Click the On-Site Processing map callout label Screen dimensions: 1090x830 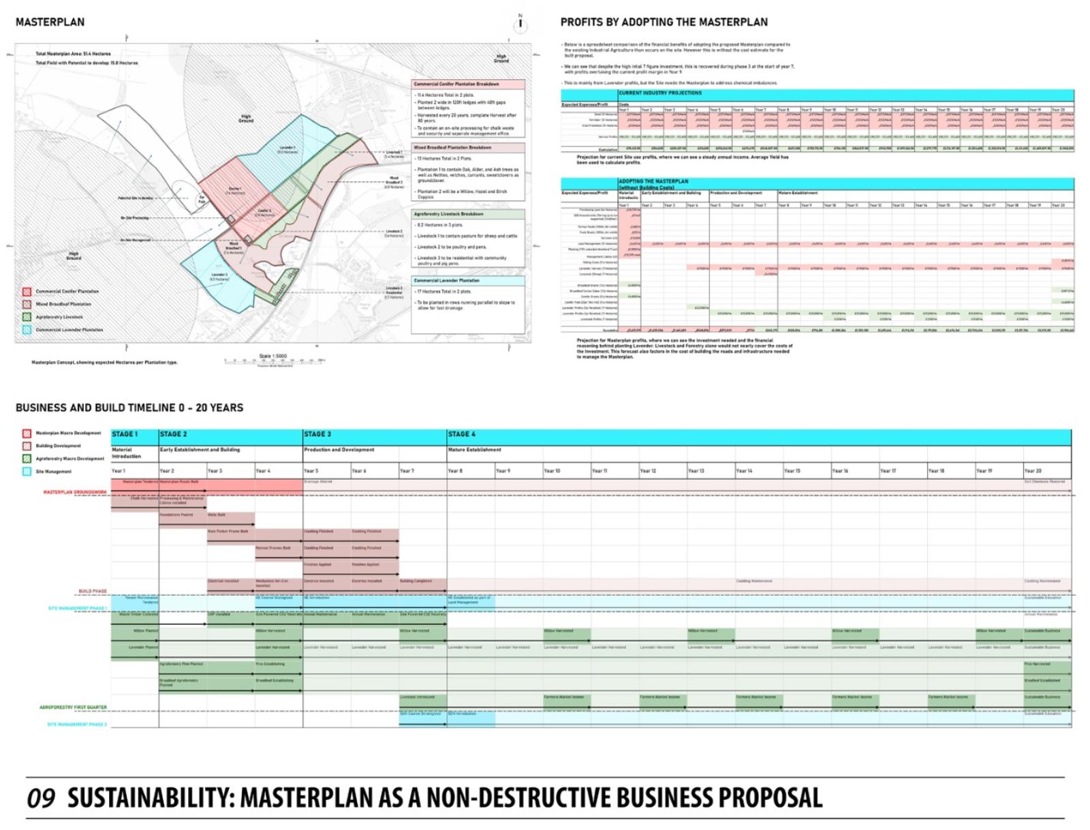135,218
